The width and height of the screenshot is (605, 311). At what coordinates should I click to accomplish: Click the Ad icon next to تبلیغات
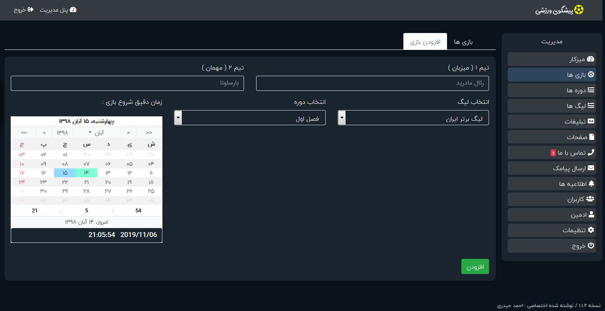tap(591, 121)
